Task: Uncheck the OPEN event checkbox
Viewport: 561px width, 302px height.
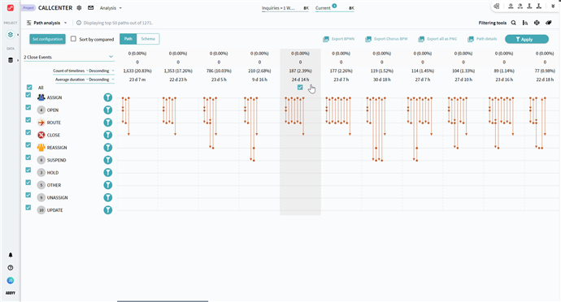Action: pyautogui.click(x=28, y=108)
